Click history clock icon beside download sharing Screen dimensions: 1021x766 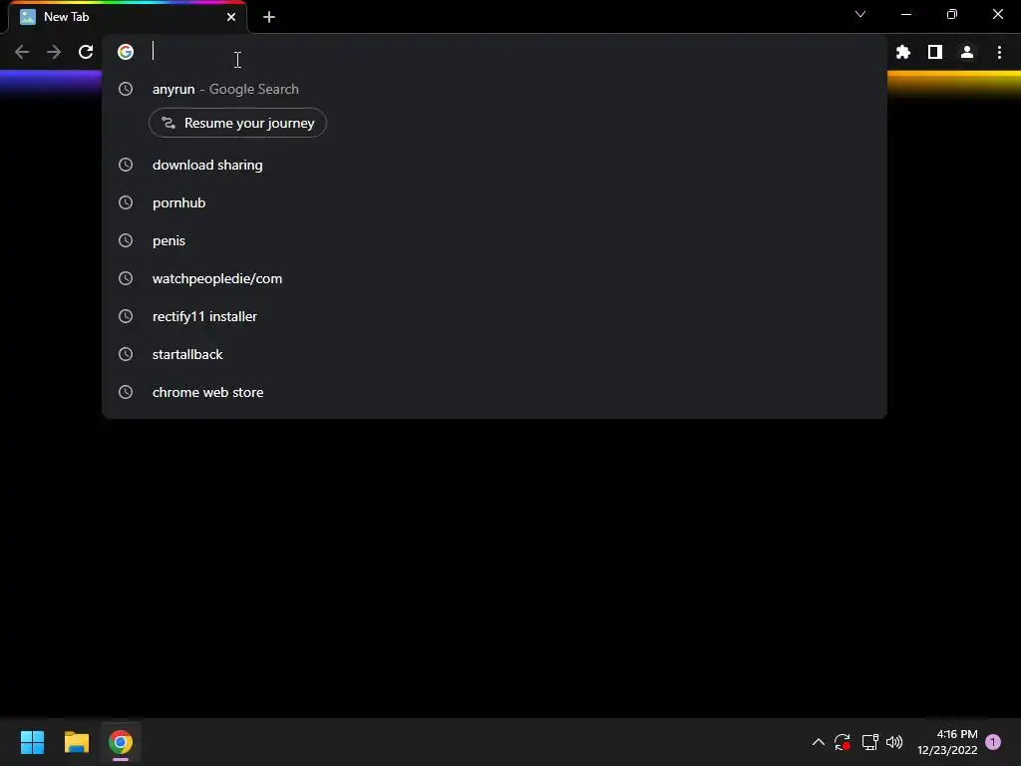click(x=126, y=165)
